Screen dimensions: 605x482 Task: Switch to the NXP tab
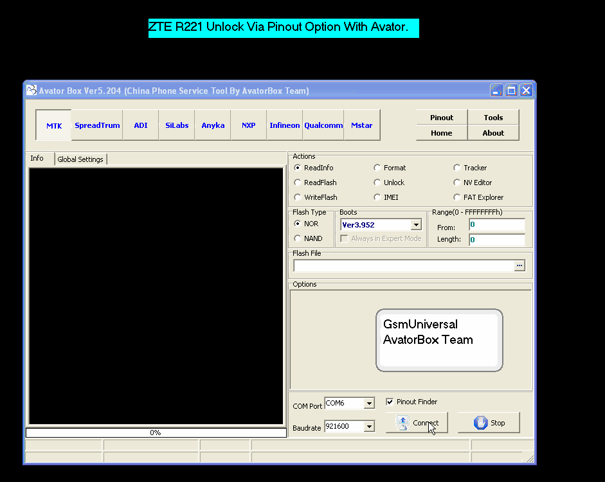pyautogui.click(x=248, y=125)
